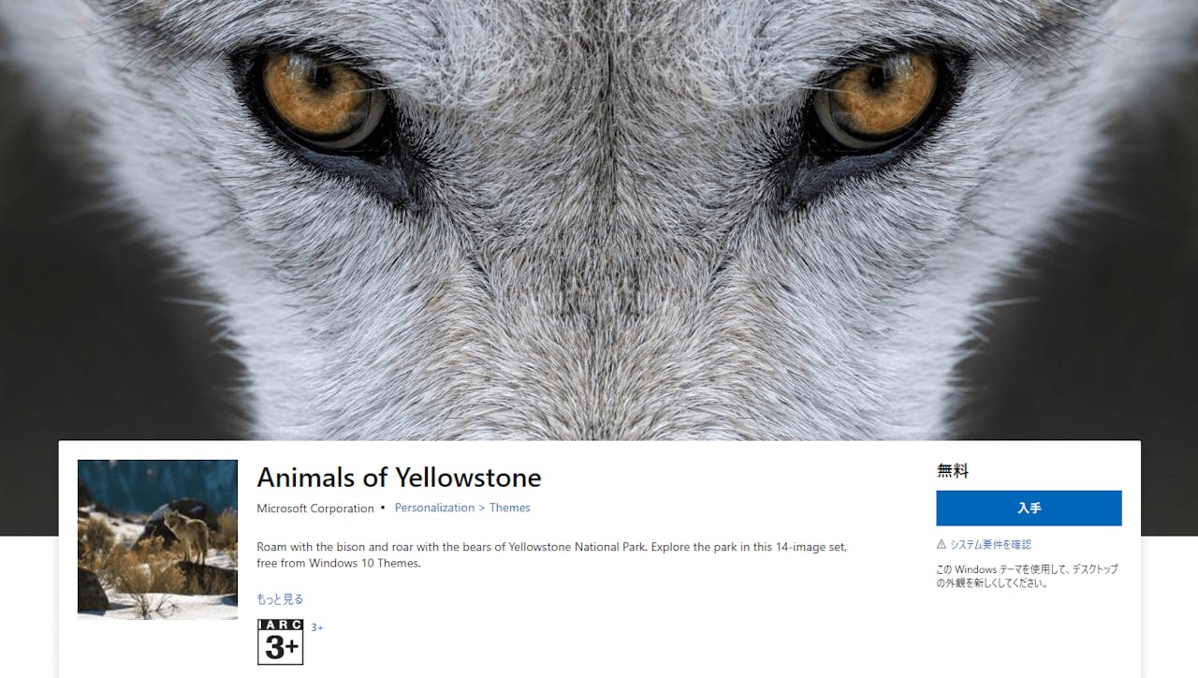Click the blue 入手 button
The height and width of the screenshot is (678, 1198).
[x=1029, y=508]
